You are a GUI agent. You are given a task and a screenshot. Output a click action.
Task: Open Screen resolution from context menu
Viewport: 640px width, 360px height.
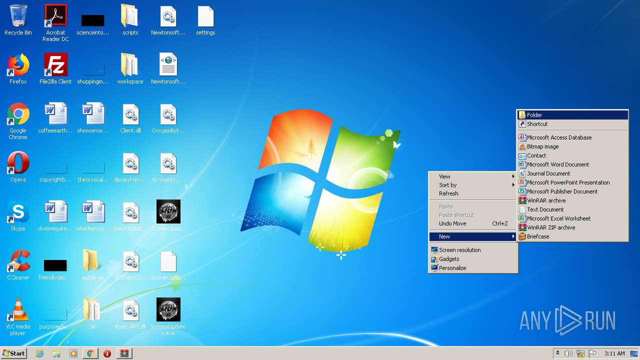[x=473, y=250]
